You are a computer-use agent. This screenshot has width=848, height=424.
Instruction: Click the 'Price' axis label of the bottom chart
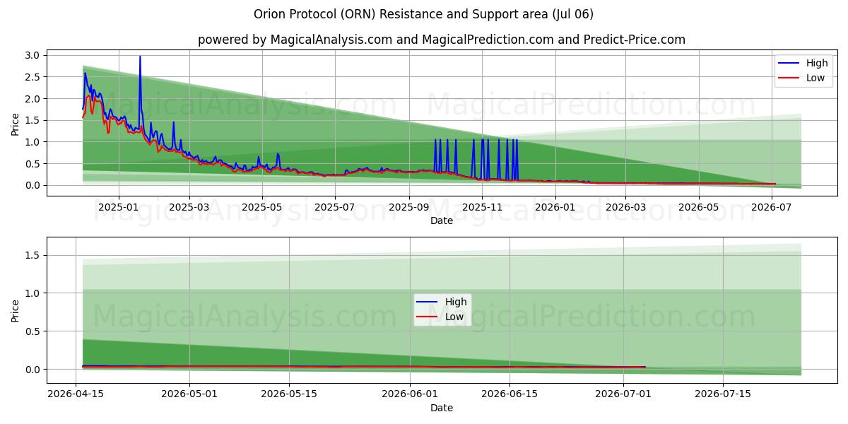[15, 311]
